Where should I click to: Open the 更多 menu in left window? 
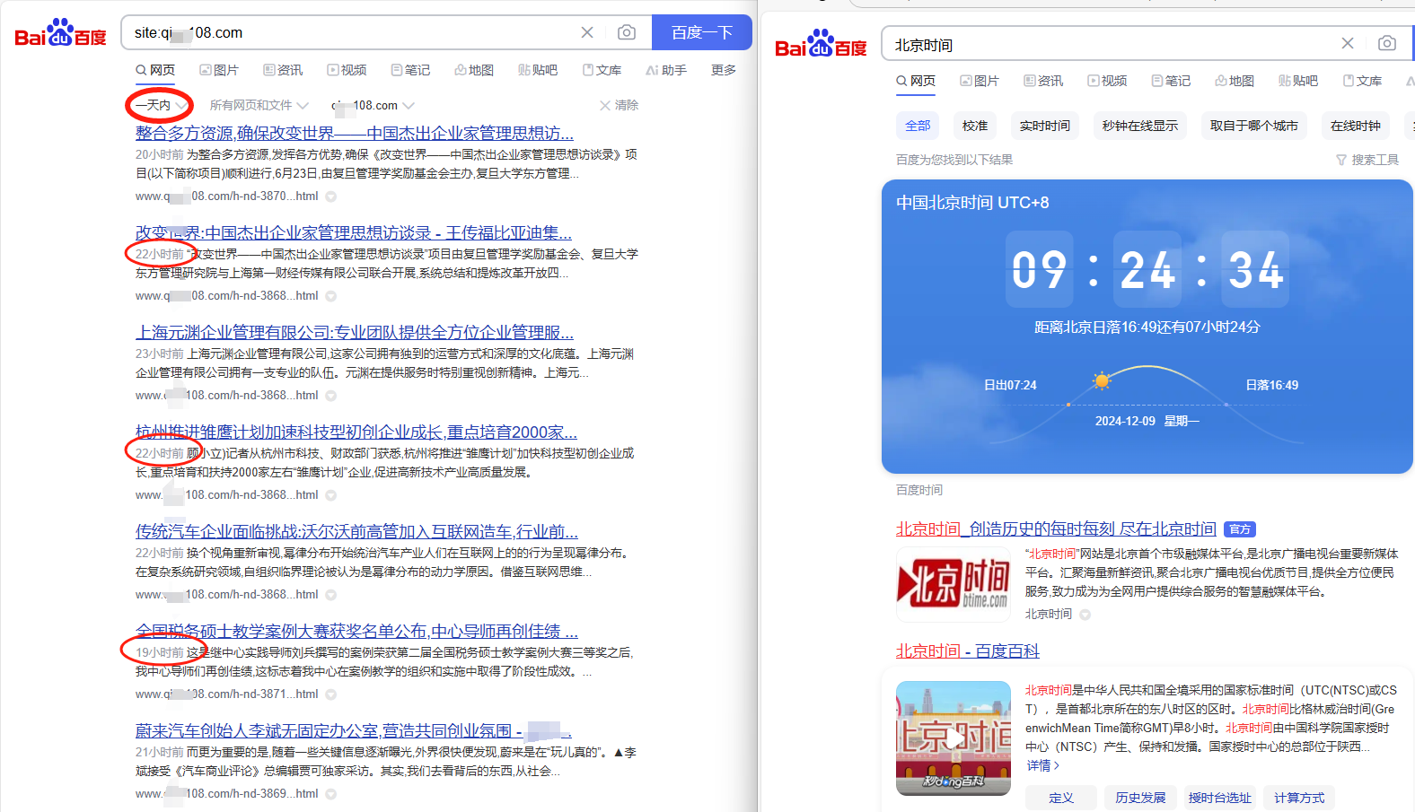click(724, 70)
